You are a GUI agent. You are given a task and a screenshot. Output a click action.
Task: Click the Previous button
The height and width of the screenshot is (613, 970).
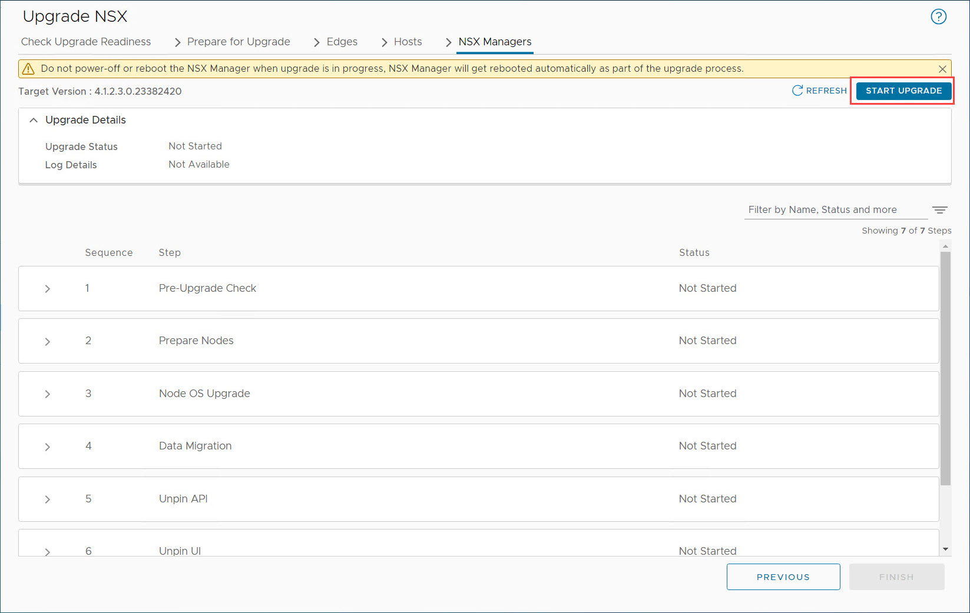point(783,577)
